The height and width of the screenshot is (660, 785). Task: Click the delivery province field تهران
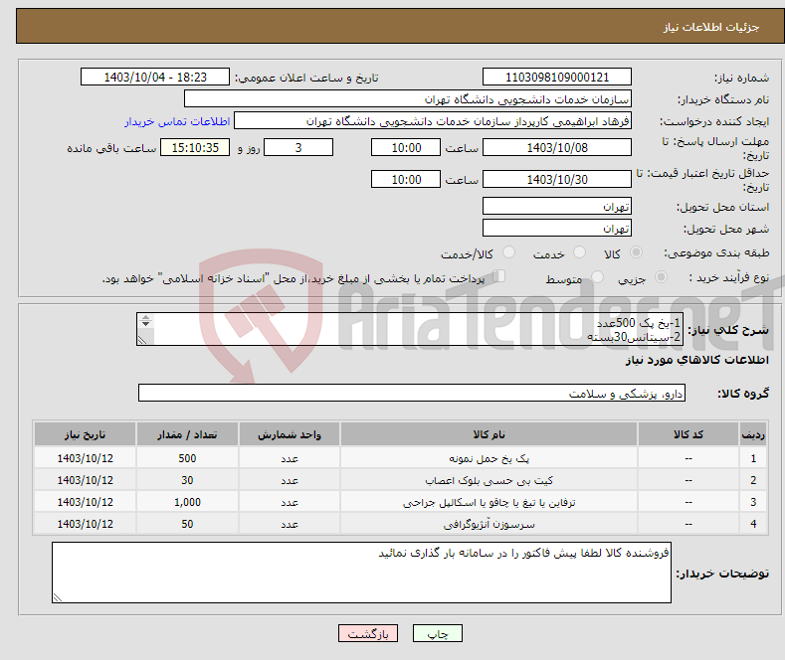coord(557,206)
